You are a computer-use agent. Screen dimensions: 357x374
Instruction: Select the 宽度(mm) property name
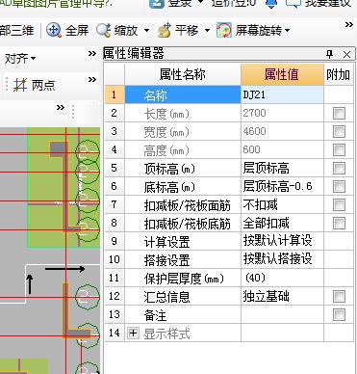coord(183,131)
